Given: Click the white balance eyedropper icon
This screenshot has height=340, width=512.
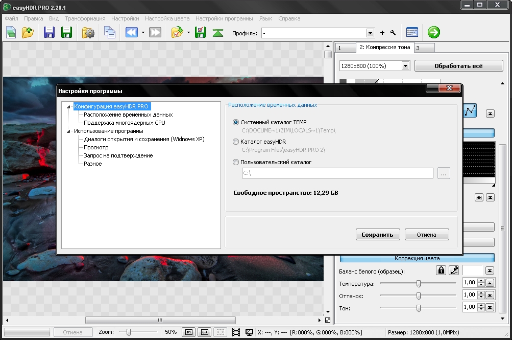Looking at the screenshot, I should tap(454, 270).
